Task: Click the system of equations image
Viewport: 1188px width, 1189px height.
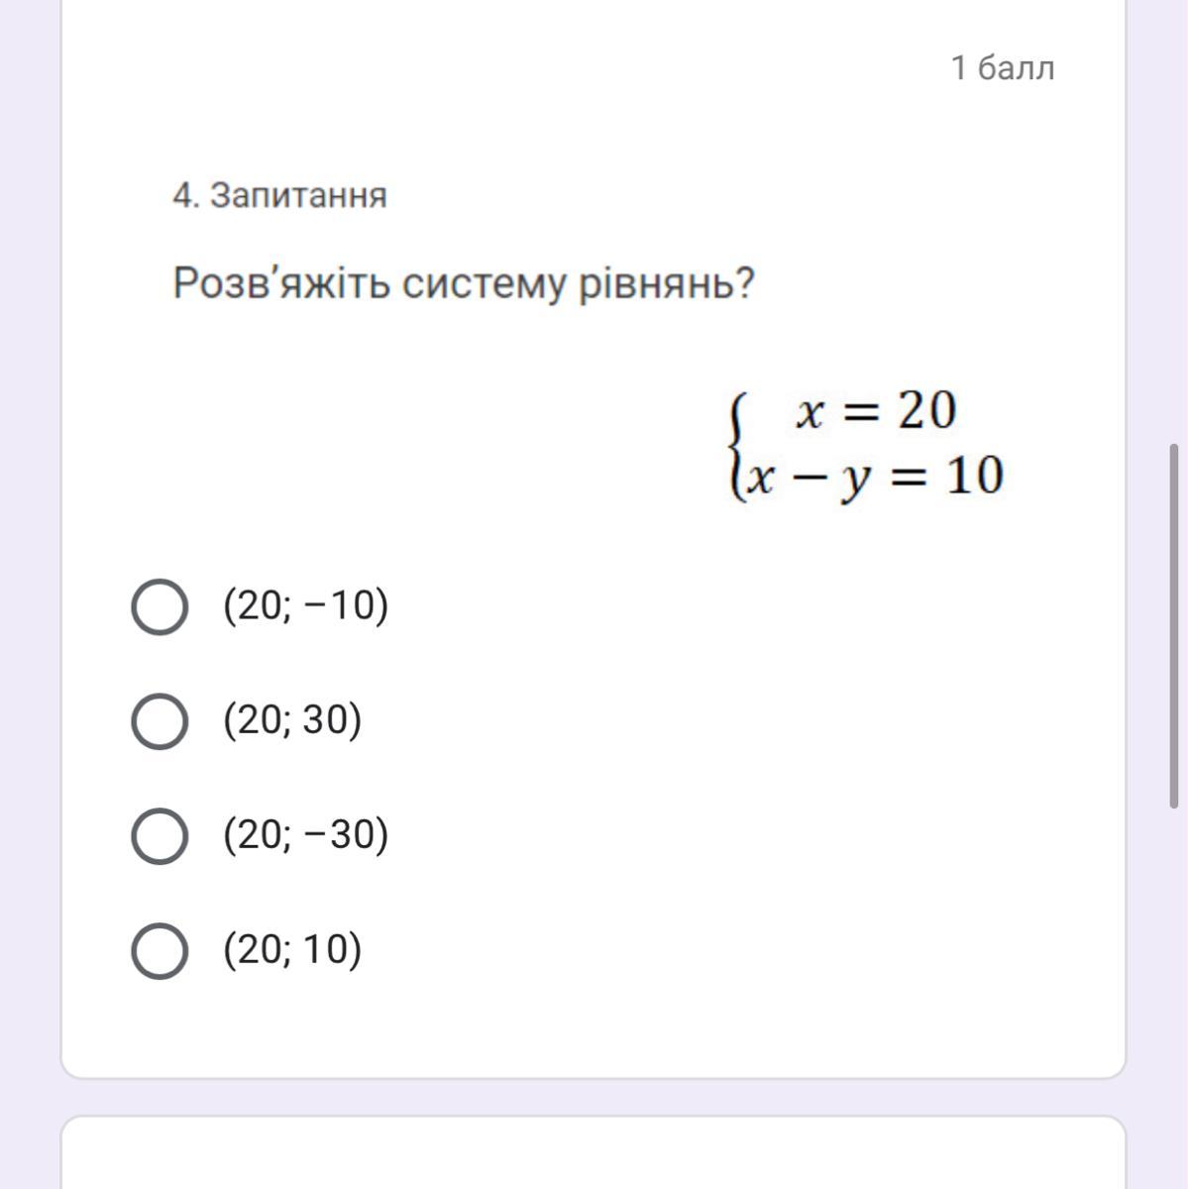Action: 866,445
